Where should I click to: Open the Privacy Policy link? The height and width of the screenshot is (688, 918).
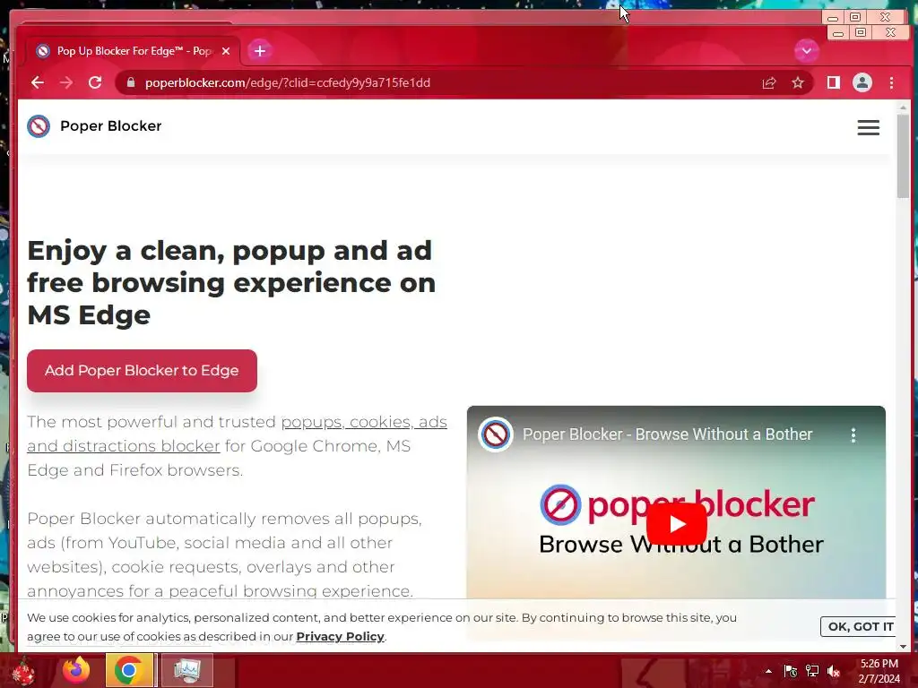point(340,636)
